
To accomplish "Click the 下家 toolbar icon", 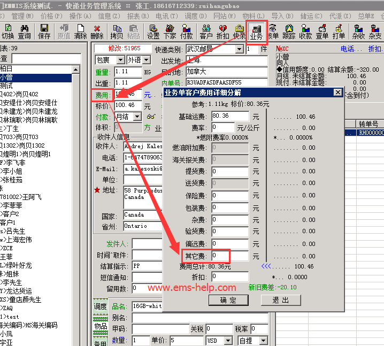I will pyautogui.click(x=170, y=32).
